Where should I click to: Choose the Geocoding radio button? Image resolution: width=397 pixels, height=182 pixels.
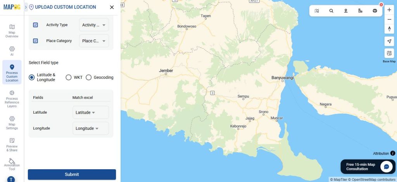pos(88,77)
